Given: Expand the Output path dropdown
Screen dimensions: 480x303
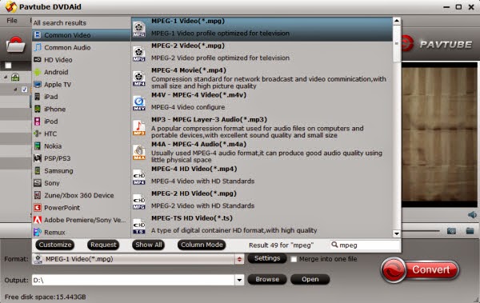Looking at the screenshot, I should (x=239, y=280).
